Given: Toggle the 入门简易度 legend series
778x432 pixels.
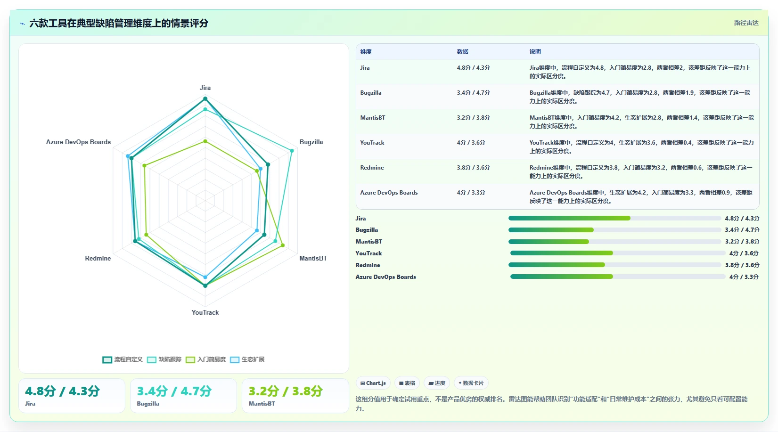Looking at the screenshot, I should tap(206, 359).
